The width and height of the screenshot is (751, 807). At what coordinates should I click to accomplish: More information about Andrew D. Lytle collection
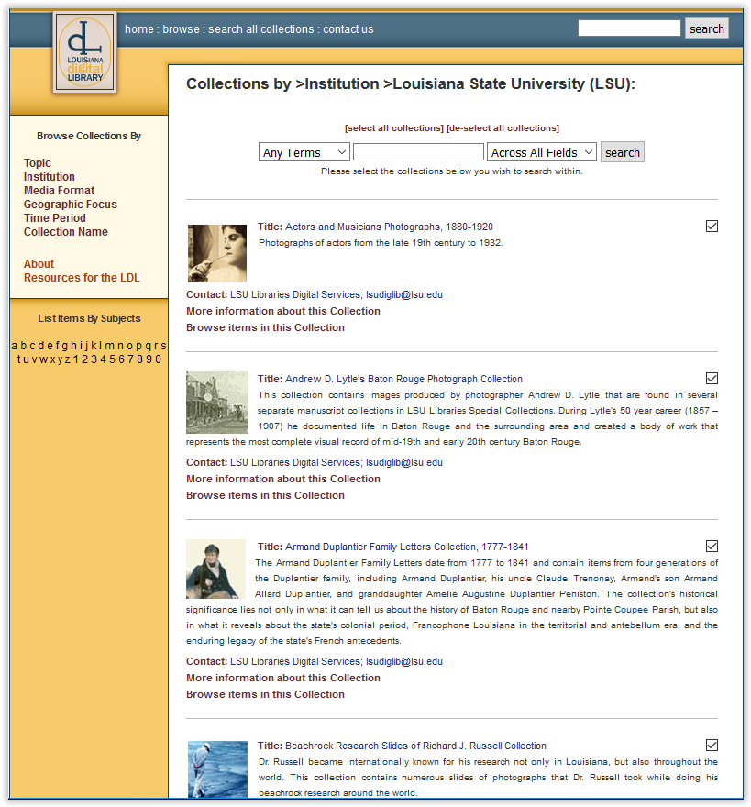[x=283, y=479]
